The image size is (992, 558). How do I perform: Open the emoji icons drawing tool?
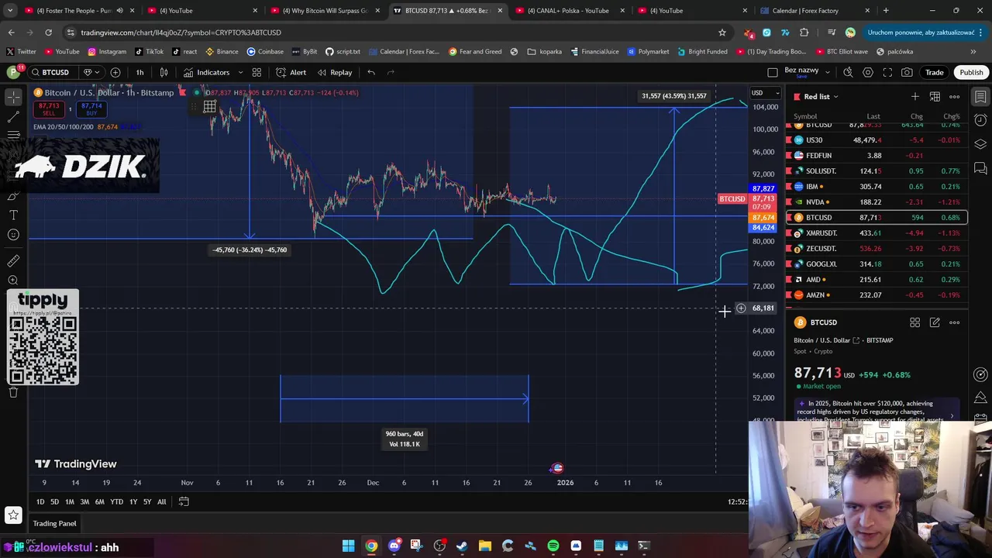tap(13, 235)
